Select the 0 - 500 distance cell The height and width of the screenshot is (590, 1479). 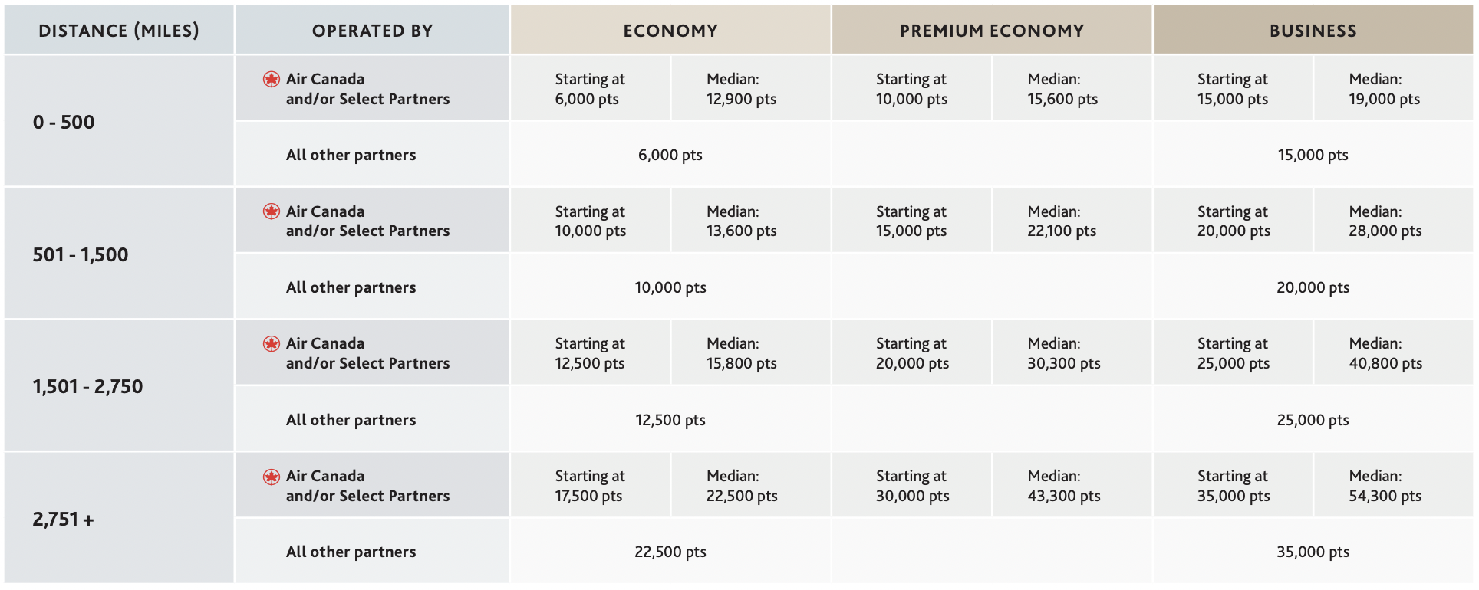(119, 122)
